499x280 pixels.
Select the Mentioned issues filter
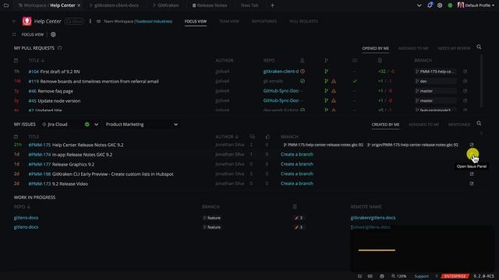[459, 124]
